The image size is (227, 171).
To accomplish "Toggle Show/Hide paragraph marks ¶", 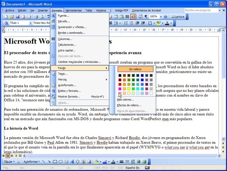I will pos(146,17).
